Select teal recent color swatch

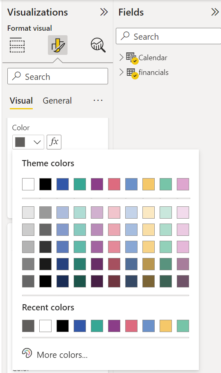click(x=97, y=326)
